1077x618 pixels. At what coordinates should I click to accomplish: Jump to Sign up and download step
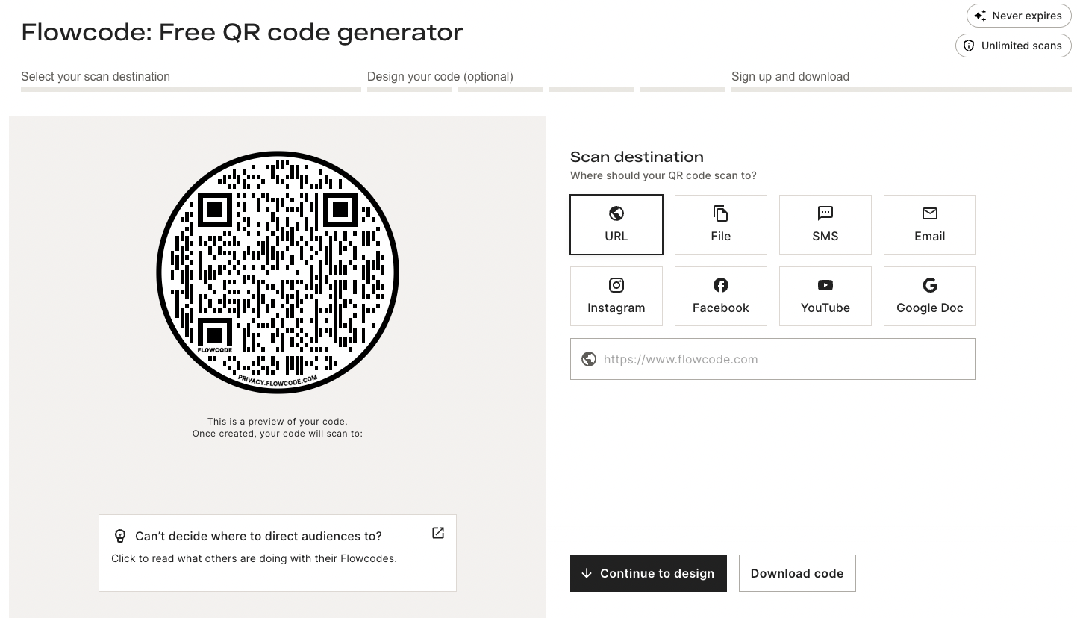[x=790, y=77]
